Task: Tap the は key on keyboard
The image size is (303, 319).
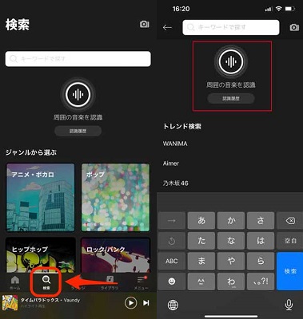Action: tap(261, 241)
